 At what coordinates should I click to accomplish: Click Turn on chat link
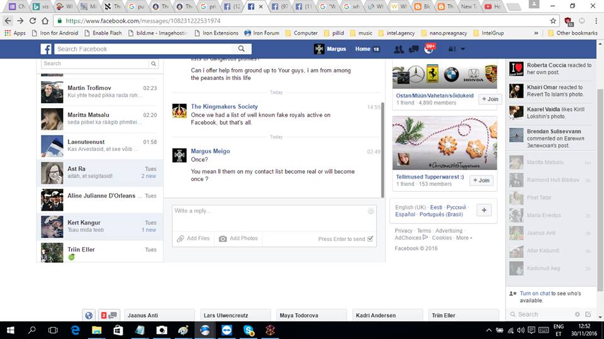(x=535, y=294)
